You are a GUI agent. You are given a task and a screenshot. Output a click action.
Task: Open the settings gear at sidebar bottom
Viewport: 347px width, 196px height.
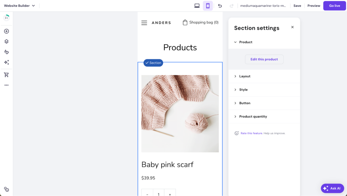point(6,189)
